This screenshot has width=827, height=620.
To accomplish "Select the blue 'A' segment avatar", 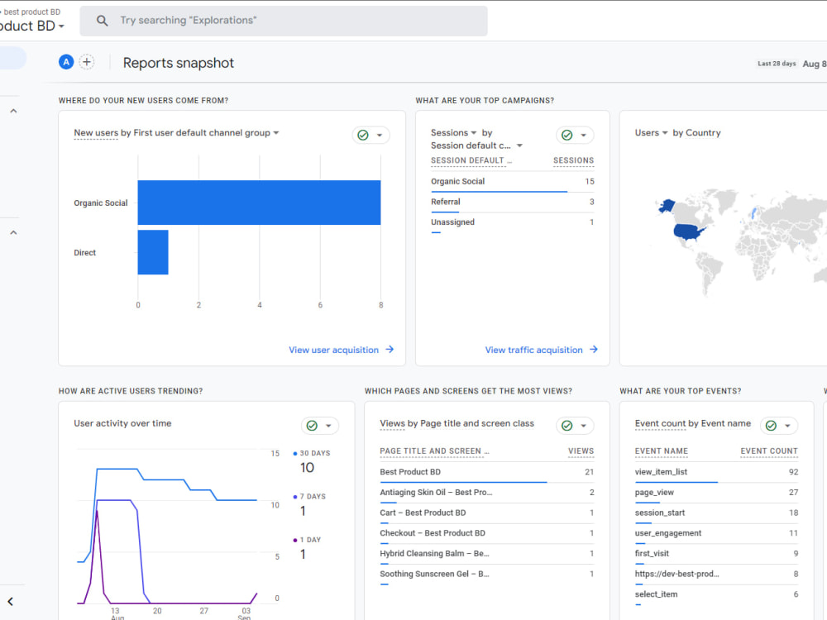I will click(x=66, y=62).
